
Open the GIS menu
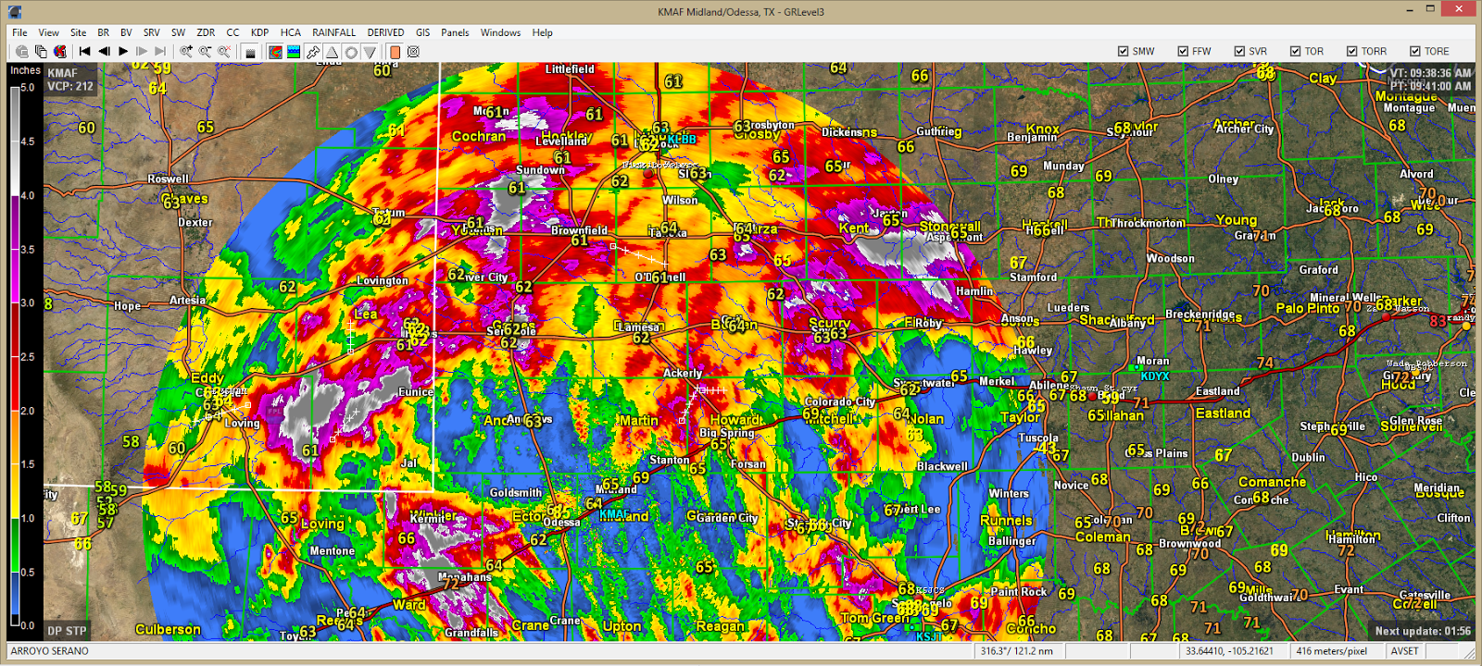(x=423, y=32)
